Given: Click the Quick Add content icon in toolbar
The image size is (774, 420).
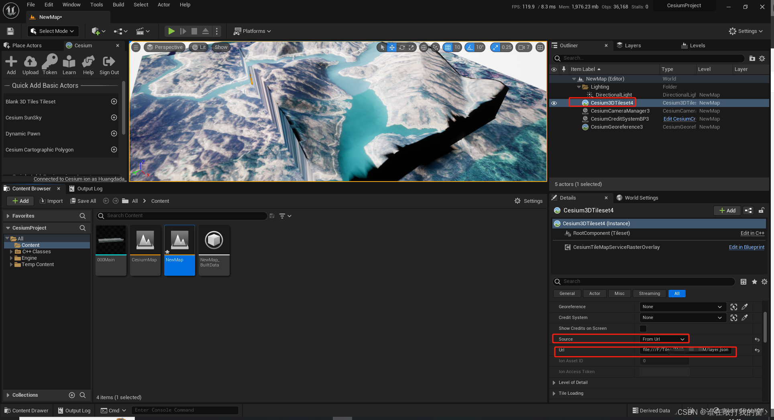Looking at the screenshot, I should pos(97,31).
